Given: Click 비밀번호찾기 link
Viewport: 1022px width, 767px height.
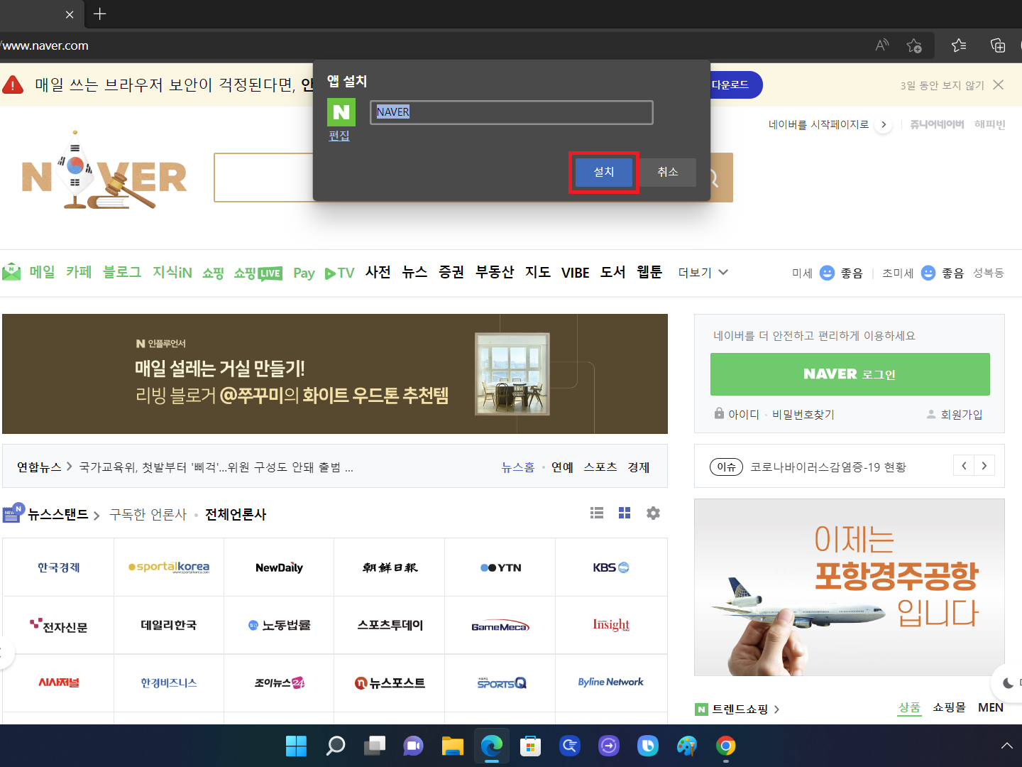Looking at the screenshot, I should [x=803, y=414].
